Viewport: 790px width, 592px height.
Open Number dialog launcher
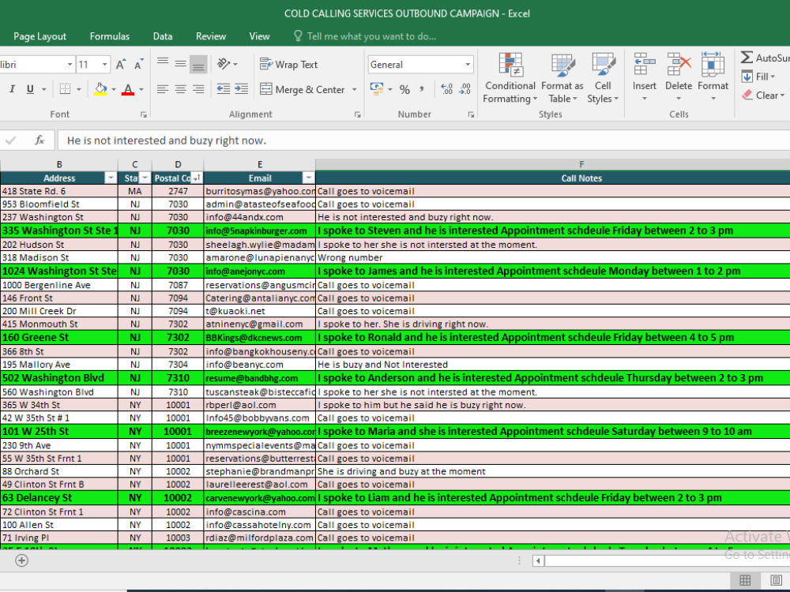pos(471,114)
